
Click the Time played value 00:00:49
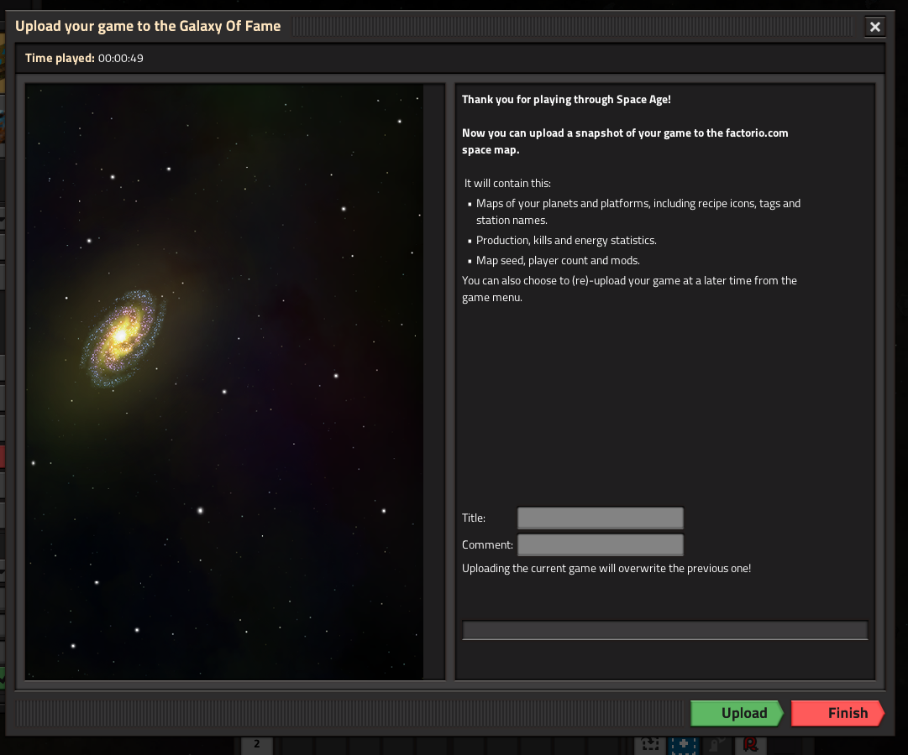[x=120, y=59]
